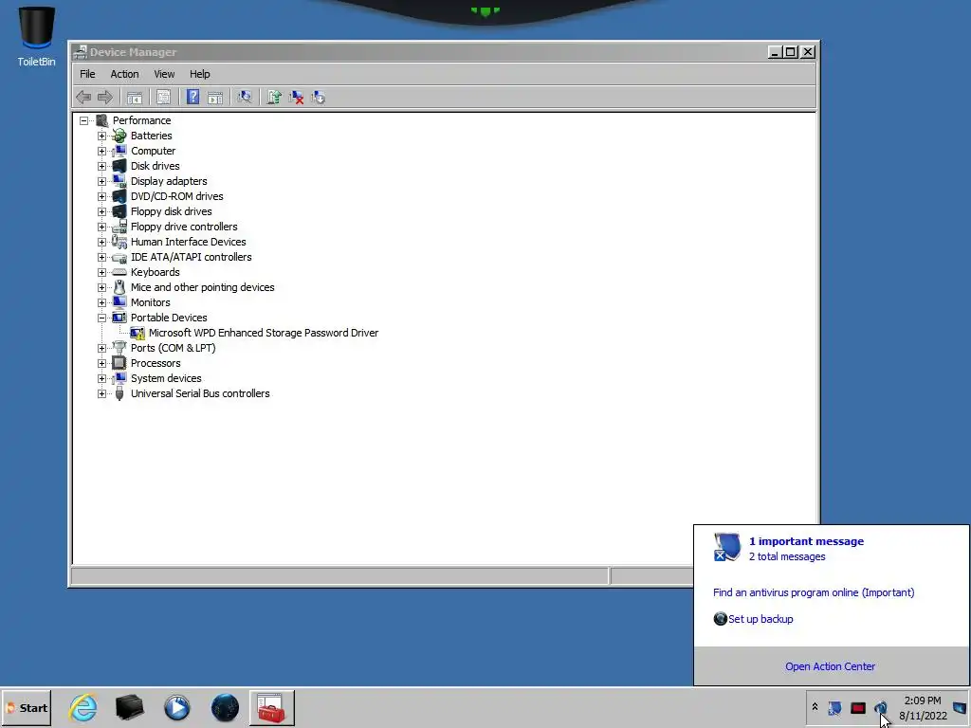The image size is (971, 728).
Task: Click the globe icon on the taskbar
Action: tap(225, 707)
